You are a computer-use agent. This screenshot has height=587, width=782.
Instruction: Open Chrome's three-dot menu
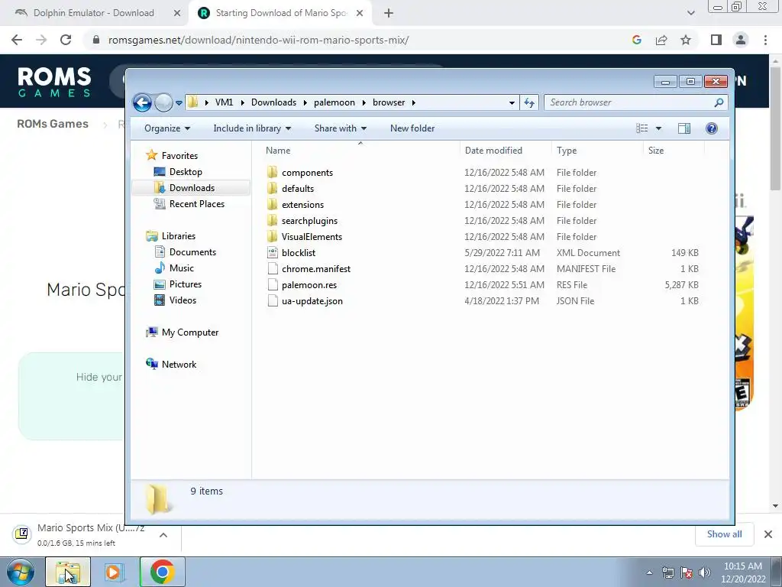click(x=765, y=40)
